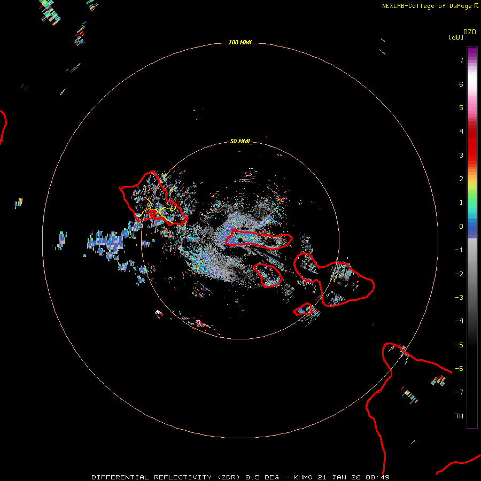Screen dimensions: 481x481
Task: Click the positive 4 dB scale label
Action: tap(461, 131)
